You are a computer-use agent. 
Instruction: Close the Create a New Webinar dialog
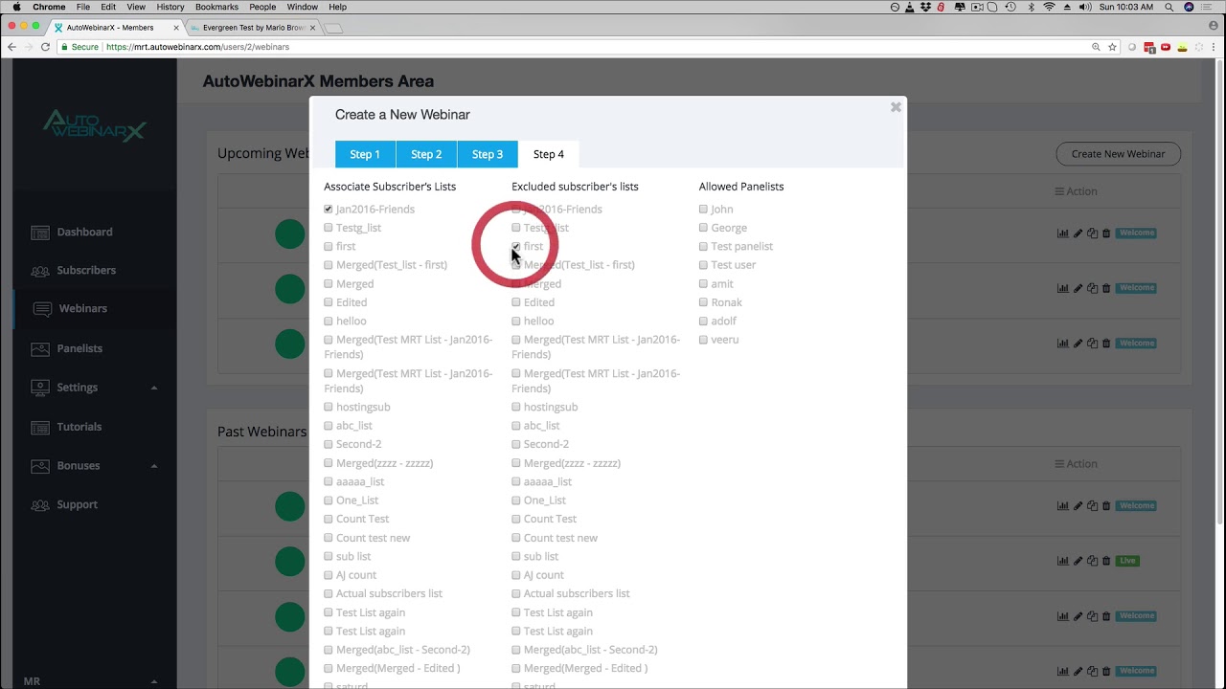point(896,107)
